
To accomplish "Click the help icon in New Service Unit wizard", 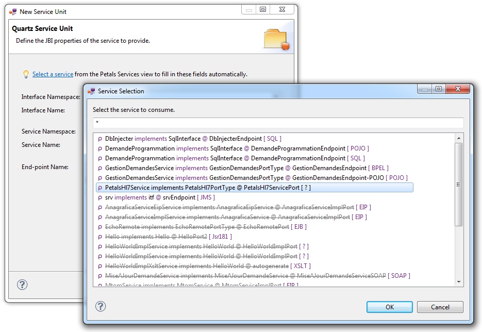I will point(22,285).
